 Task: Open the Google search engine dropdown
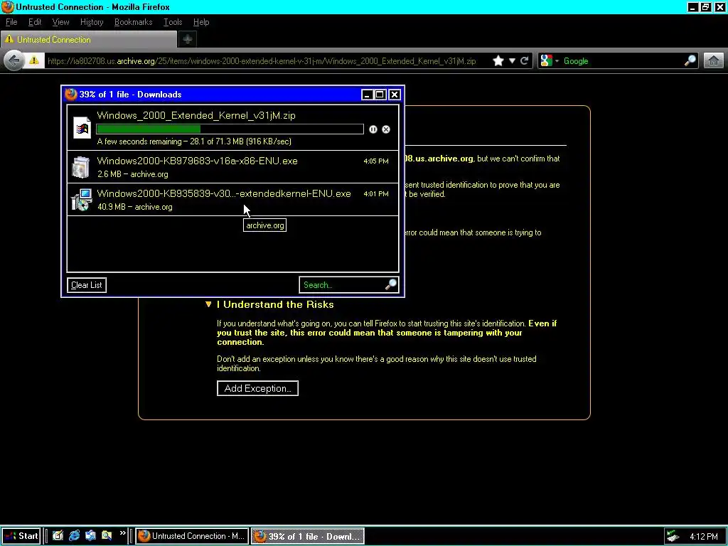coord(550,61)
